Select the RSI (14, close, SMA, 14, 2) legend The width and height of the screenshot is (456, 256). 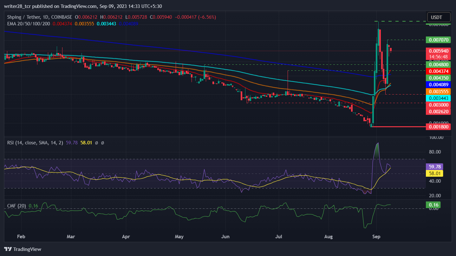[x=36, y=143]
